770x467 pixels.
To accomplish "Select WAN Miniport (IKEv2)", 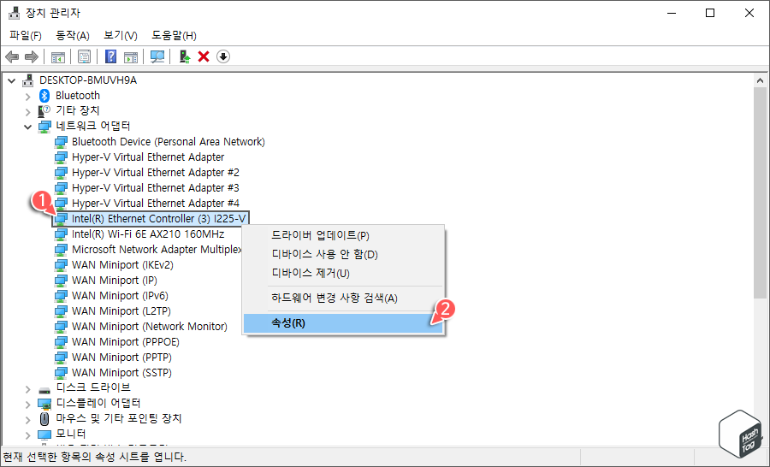I will point(122,264).
